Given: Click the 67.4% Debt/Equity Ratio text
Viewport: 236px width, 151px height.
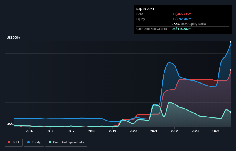Looking at the screenshot, I should [x=189, y=24].
